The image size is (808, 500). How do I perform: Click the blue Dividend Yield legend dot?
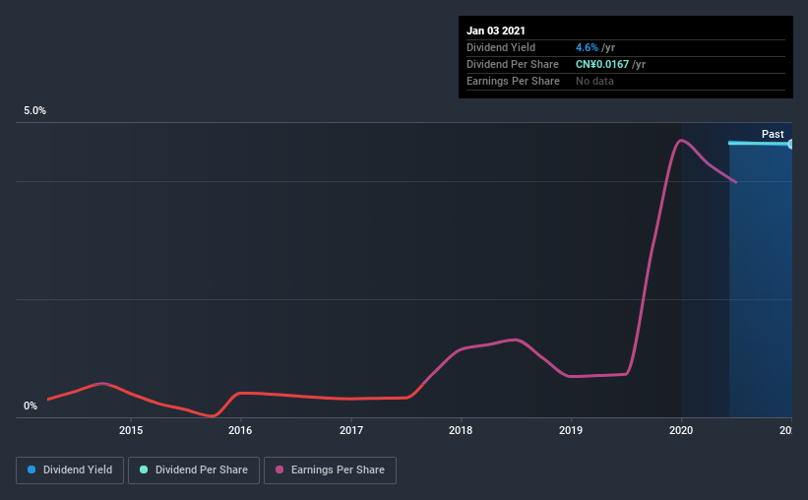click(31, 469)
